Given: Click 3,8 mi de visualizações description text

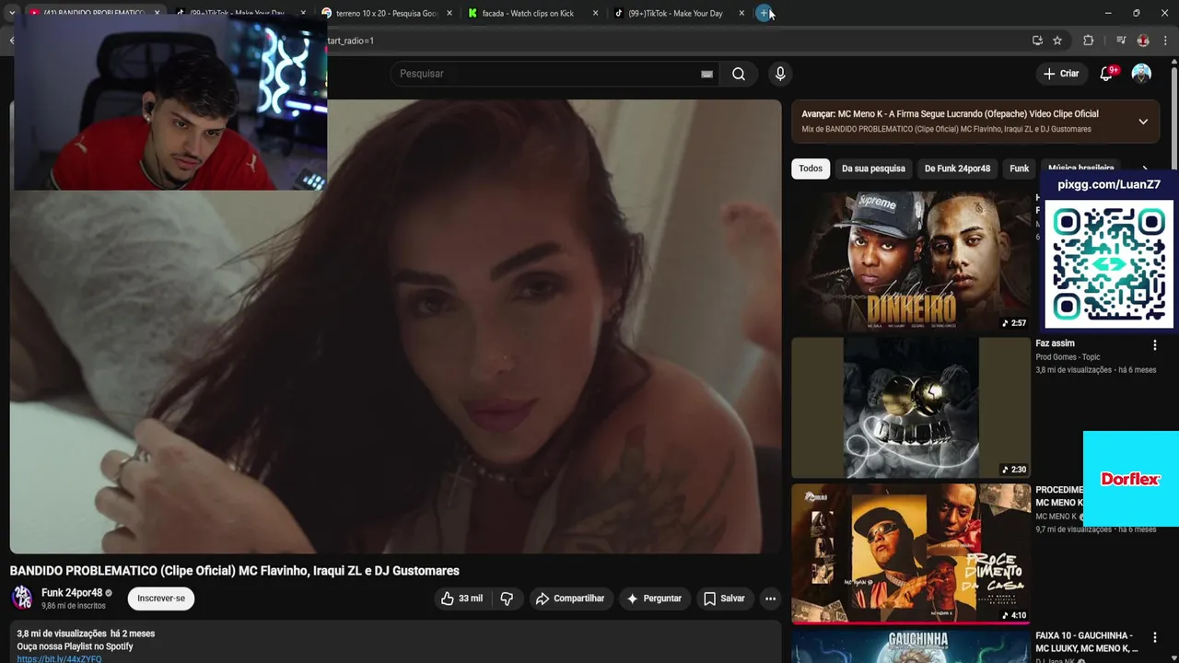Looking at the screenshot, I should 62,634.
